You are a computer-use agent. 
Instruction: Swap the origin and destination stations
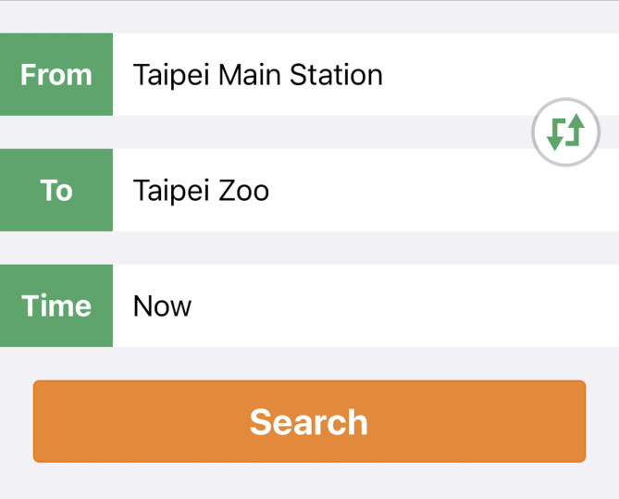565,132
